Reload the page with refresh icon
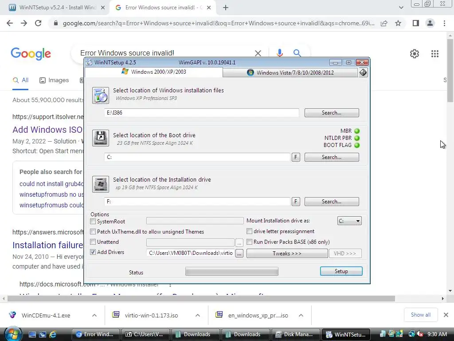Screen dimensions: 454x341 click(x=38, y=23)
